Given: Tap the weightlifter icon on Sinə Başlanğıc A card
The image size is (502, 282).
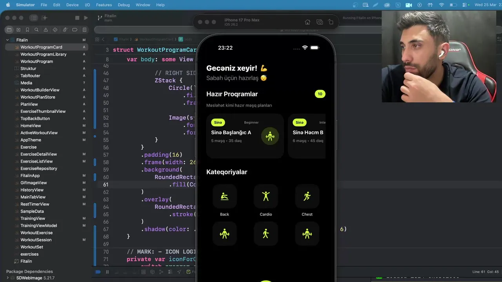Looking at the screenshot, I should pyautogui.click(x=270, y=136).
